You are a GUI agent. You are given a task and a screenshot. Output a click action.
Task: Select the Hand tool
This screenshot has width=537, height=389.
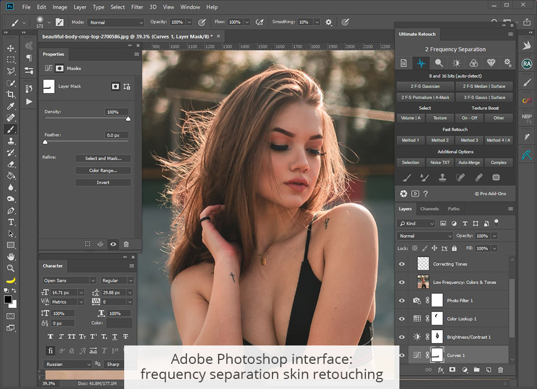click(x=11, y=257)
